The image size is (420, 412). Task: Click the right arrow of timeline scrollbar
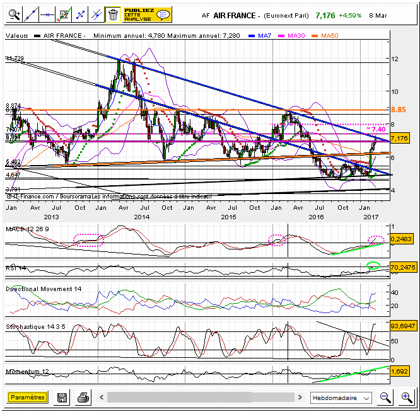[300, 398]
